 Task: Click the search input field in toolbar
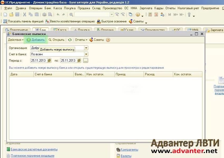(92, 14)
